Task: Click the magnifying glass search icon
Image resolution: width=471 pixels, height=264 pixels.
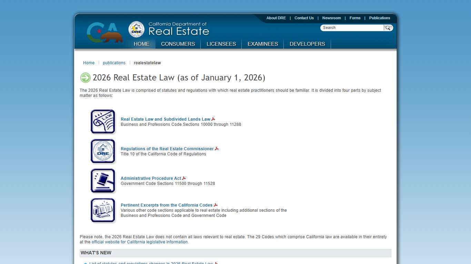Action: pyautogui.click(x=388, y=27)
